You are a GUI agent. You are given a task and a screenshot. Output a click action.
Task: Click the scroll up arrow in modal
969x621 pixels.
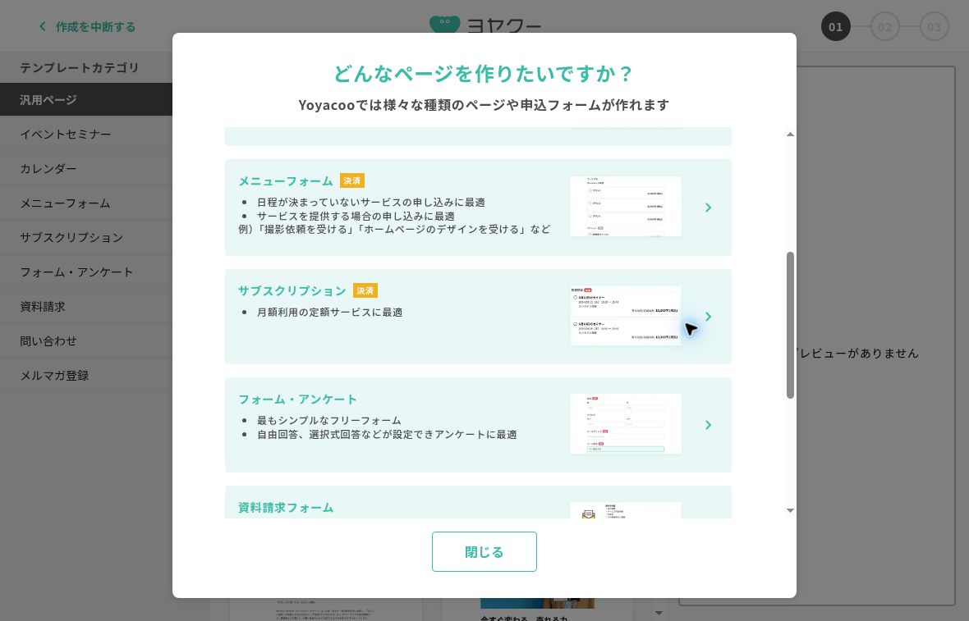790,135
